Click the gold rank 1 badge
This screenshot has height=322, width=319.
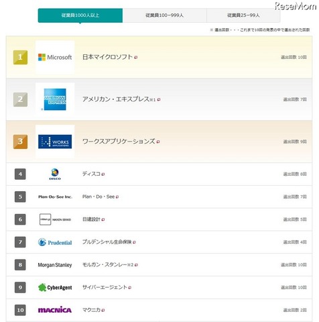[20, 57]
